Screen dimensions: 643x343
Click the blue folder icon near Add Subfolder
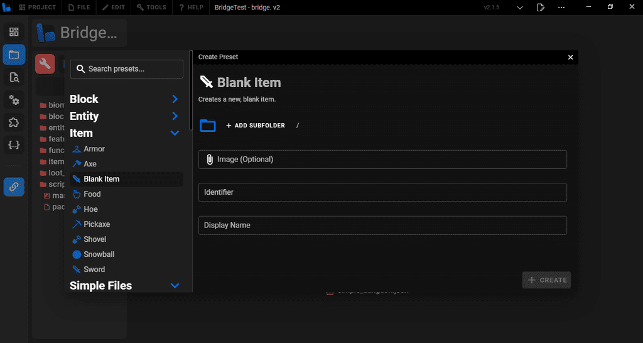click(208, 126)
